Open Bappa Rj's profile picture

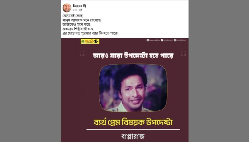click(x=67, y=8)
